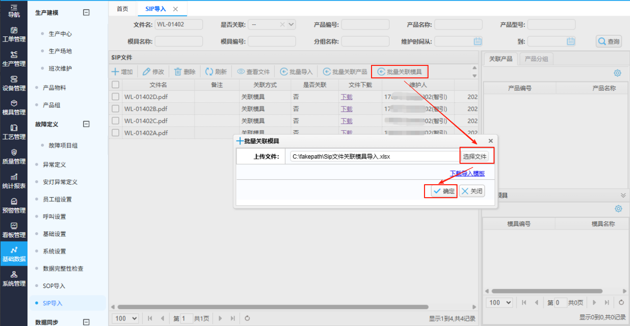Toggle the select-all checkbox in table header
630x326 pixels.
pos(115,85)
